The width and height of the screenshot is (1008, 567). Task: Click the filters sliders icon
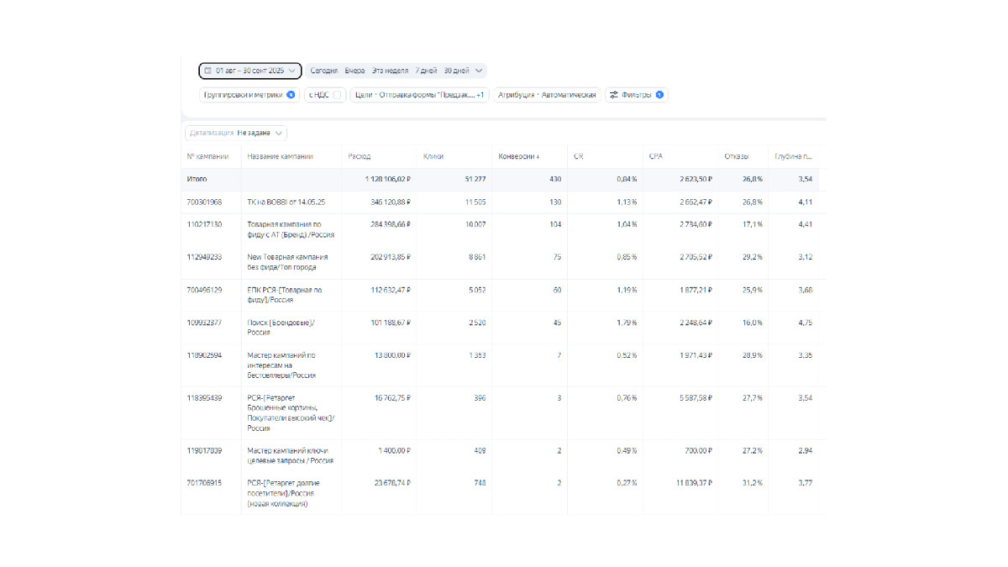click(x=613, y=95)
